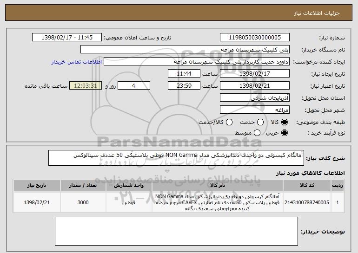Click the مراغه delivery city field
Image resolution: width=358 pixels, height=253 pixels.
point(254,110)
